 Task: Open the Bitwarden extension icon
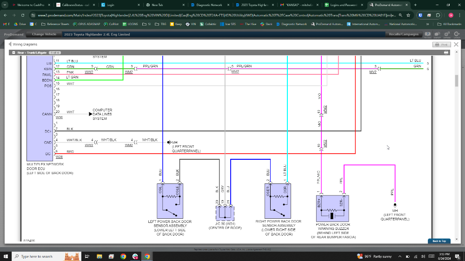tap(420, 15)
